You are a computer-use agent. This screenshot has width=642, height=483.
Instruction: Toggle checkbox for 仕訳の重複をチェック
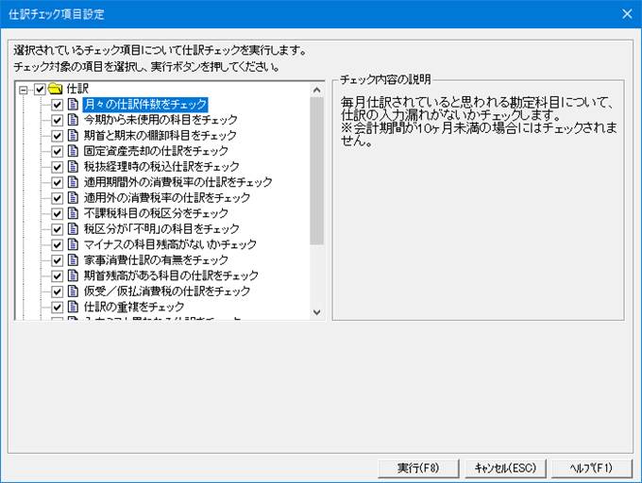coord(57,308)
